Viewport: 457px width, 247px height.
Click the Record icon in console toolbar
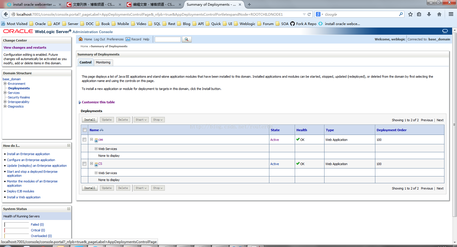(128, 39)
